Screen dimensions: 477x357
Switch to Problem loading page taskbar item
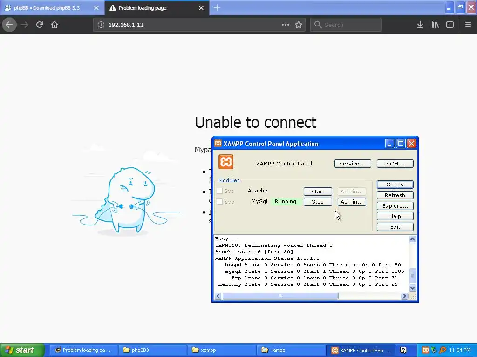pos(83,350)
